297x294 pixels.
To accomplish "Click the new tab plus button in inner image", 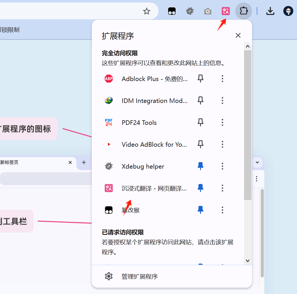I will (x=84, y=162).
